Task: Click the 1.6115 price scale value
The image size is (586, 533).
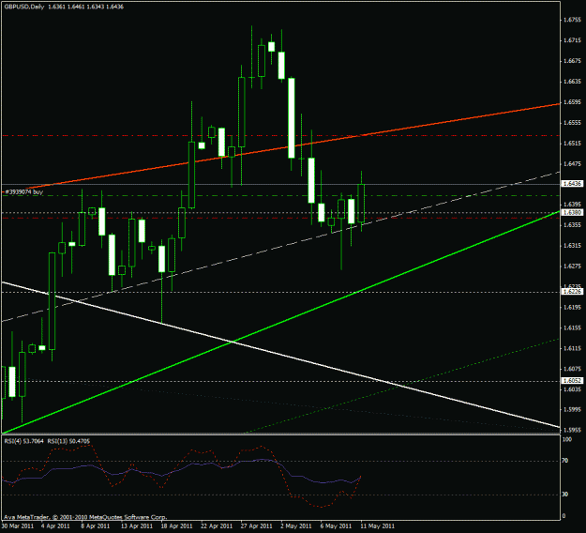Action: click(573, 348)
